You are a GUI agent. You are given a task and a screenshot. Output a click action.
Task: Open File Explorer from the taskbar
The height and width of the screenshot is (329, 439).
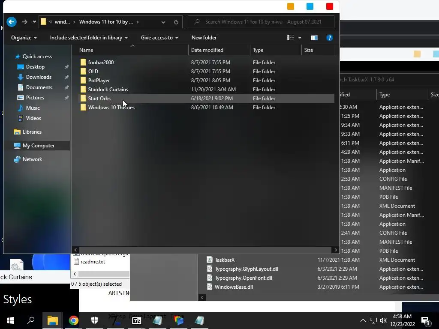coord(52,320)
